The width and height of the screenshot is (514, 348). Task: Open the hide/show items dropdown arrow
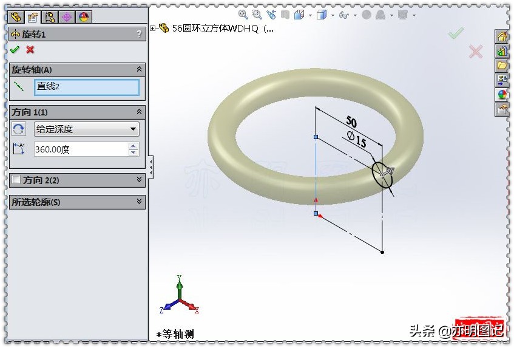pyautogui.click(x=355, y=15)
